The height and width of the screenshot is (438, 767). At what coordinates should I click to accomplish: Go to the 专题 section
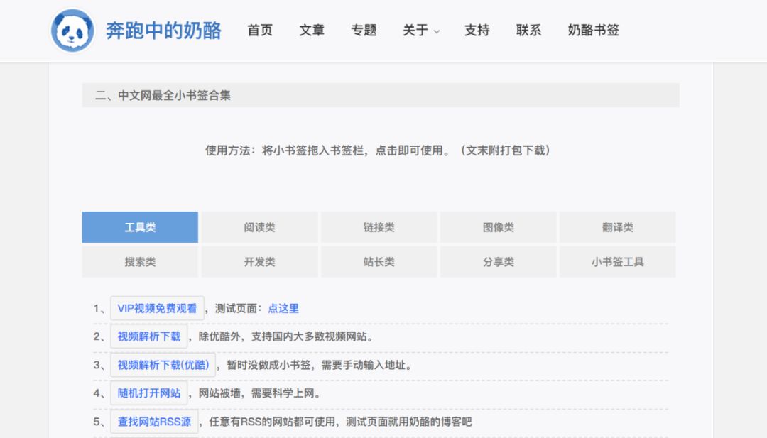click(x=364, y=31)
